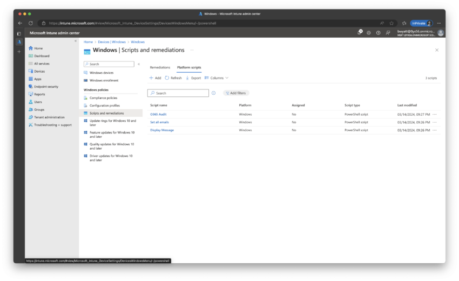This screenshot has height=281, width=459.
Task: Open the ellipsis menu for the Display Message row
Action: tap(434, 130)
